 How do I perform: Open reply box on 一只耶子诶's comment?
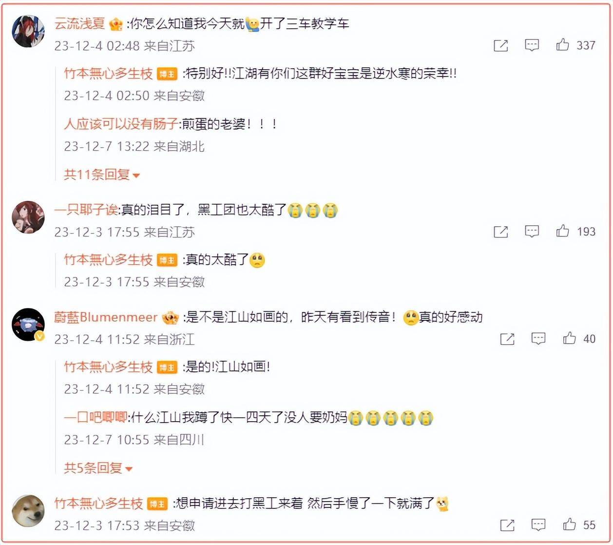pos(532,231)
